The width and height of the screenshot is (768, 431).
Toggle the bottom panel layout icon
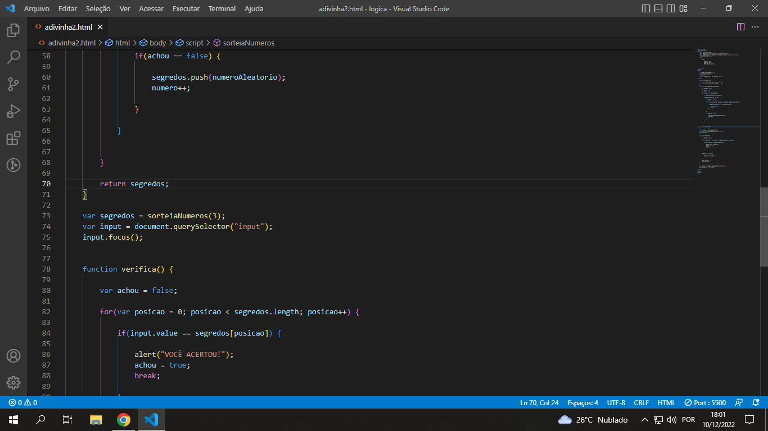(x=658, y=8)
